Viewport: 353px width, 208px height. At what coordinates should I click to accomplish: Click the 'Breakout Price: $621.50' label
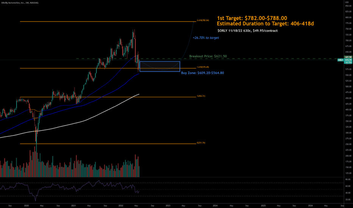click(208, 56)
